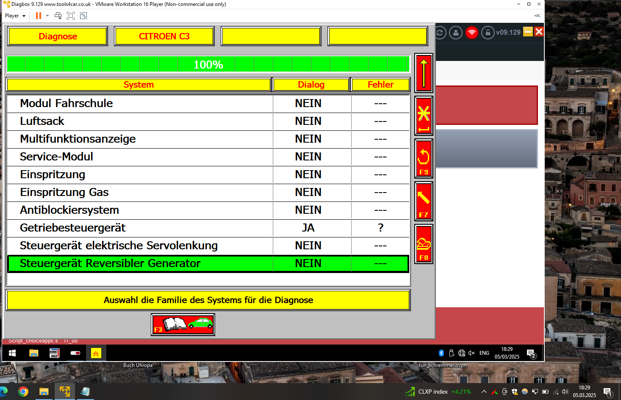Viewport: 621px width, 400px height.
Task: Click the Diagbox padlock icon
Action: pyautogui.click(x=488, y=33)
